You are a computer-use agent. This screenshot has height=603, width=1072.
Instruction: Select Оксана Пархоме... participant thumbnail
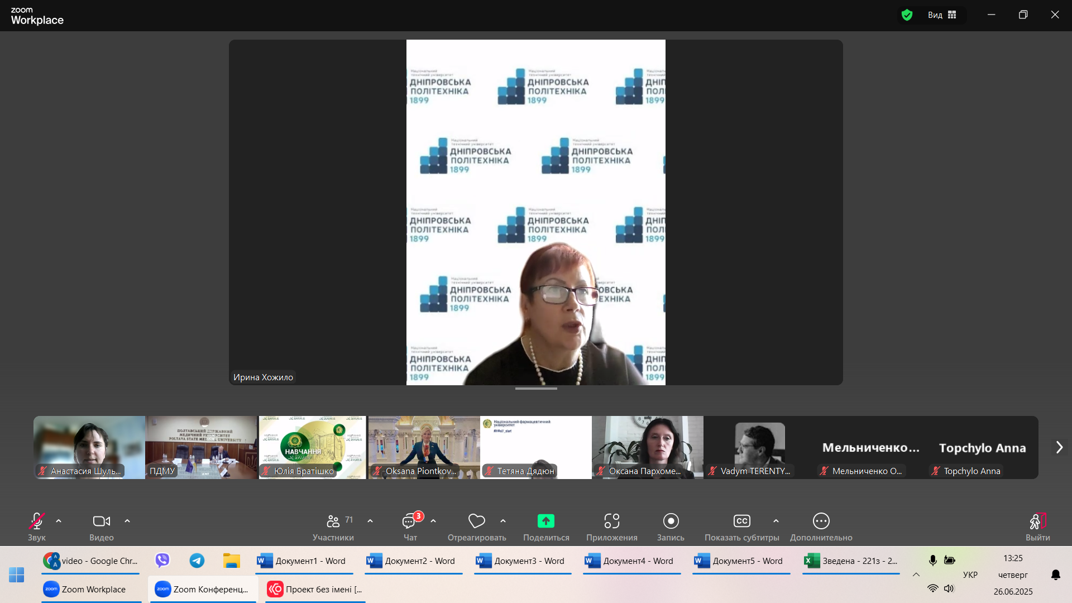click(x=648, y=447)
